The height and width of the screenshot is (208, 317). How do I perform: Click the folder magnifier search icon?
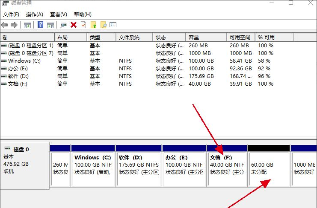click(104, 25)
